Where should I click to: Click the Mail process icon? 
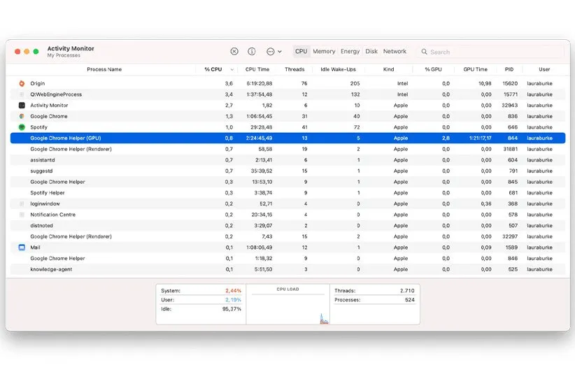coord(22,248)
